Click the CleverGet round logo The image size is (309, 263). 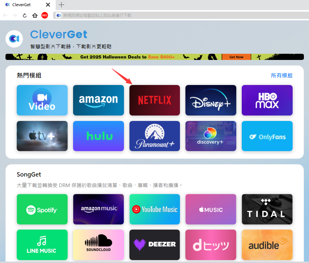[14, 39]
